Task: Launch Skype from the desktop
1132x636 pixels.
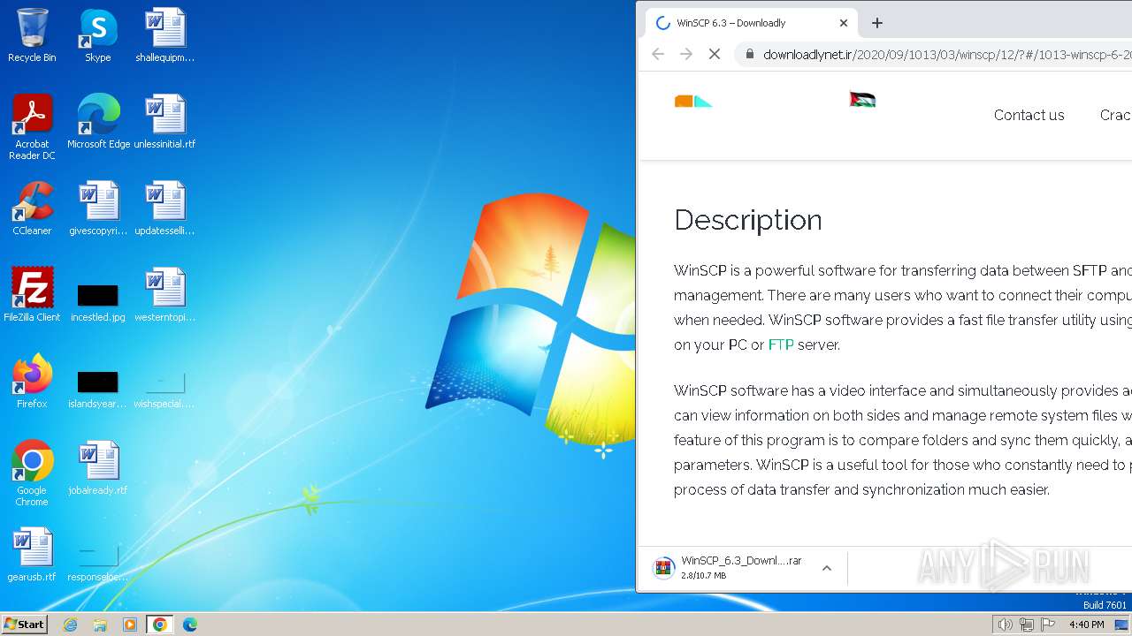Action: [98, 35]
